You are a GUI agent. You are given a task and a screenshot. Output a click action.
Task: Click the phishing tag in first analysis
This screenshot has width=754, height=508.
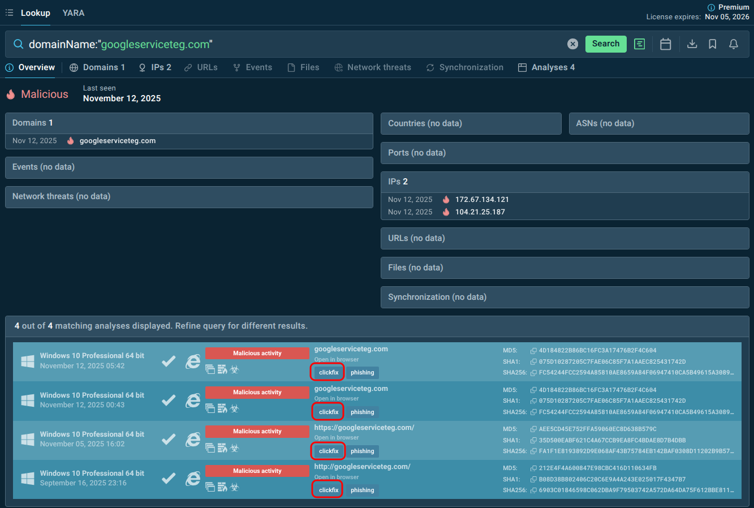(362, 373)
